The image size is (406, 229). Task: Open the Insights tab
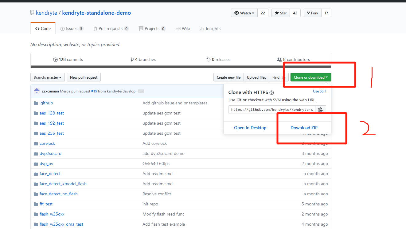pos(210,29)
